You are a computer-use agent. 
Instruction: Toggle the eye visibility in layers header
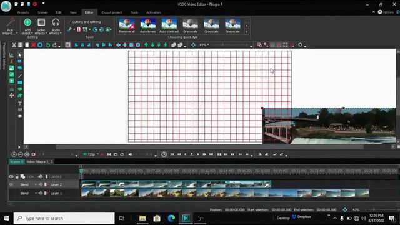click(x=11, y=176)
